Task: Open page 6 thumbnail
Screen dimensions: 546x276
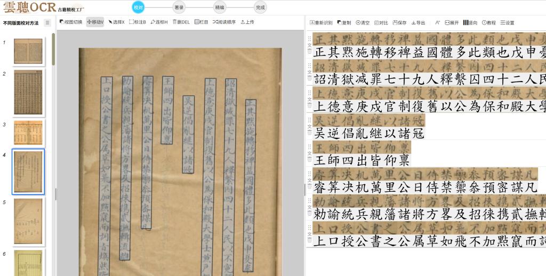Action: coord(28,263)
